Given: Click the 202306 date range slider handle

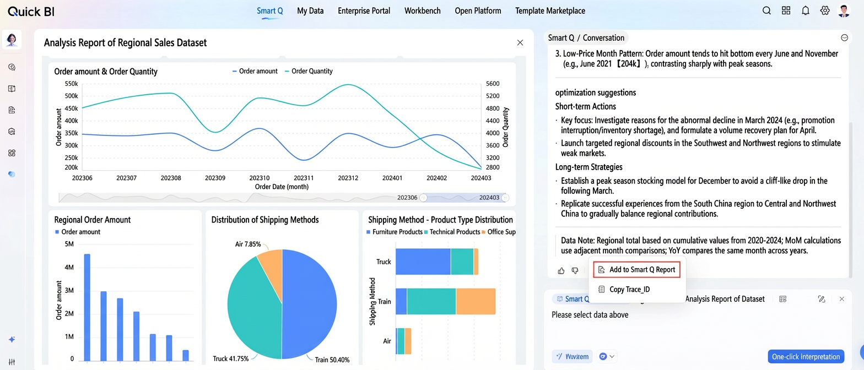Looking at the screenshot, I should click(x=423, y=198).
